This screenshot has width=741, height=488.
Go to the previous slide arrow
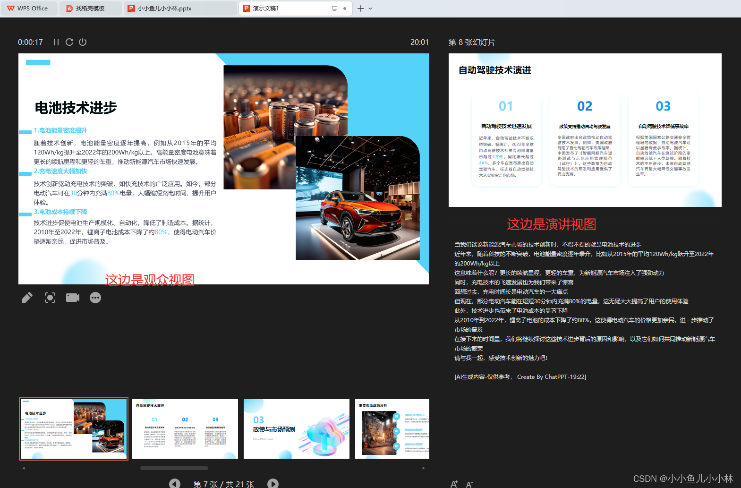pyautogui.click(x=175, y=483)
